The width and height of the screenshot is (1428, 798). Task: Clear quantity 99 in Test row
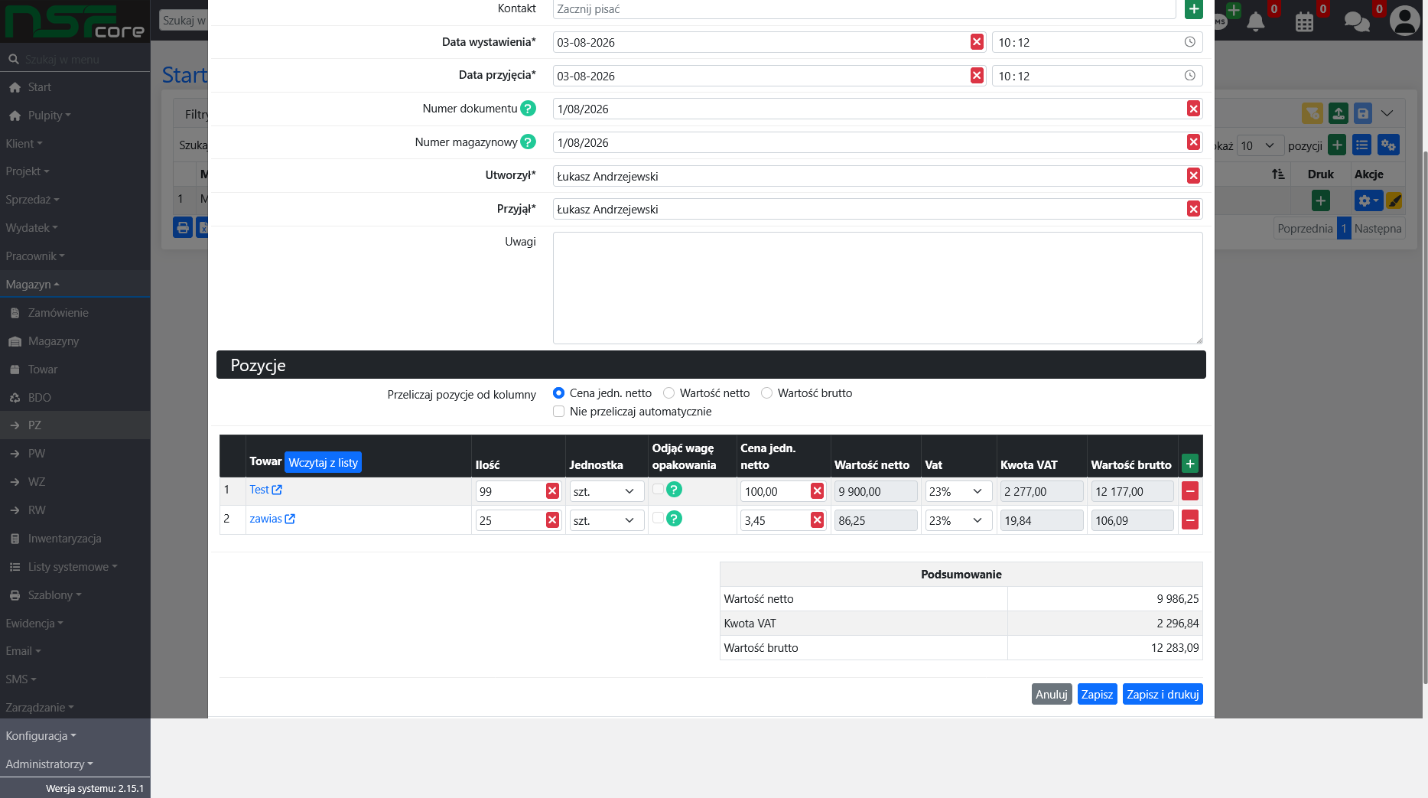552,491
